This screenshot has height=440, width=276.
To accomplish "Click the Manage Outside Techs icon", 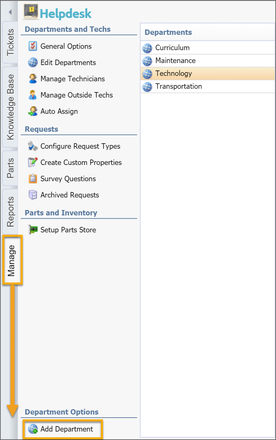I will click(x=33, y=95).
